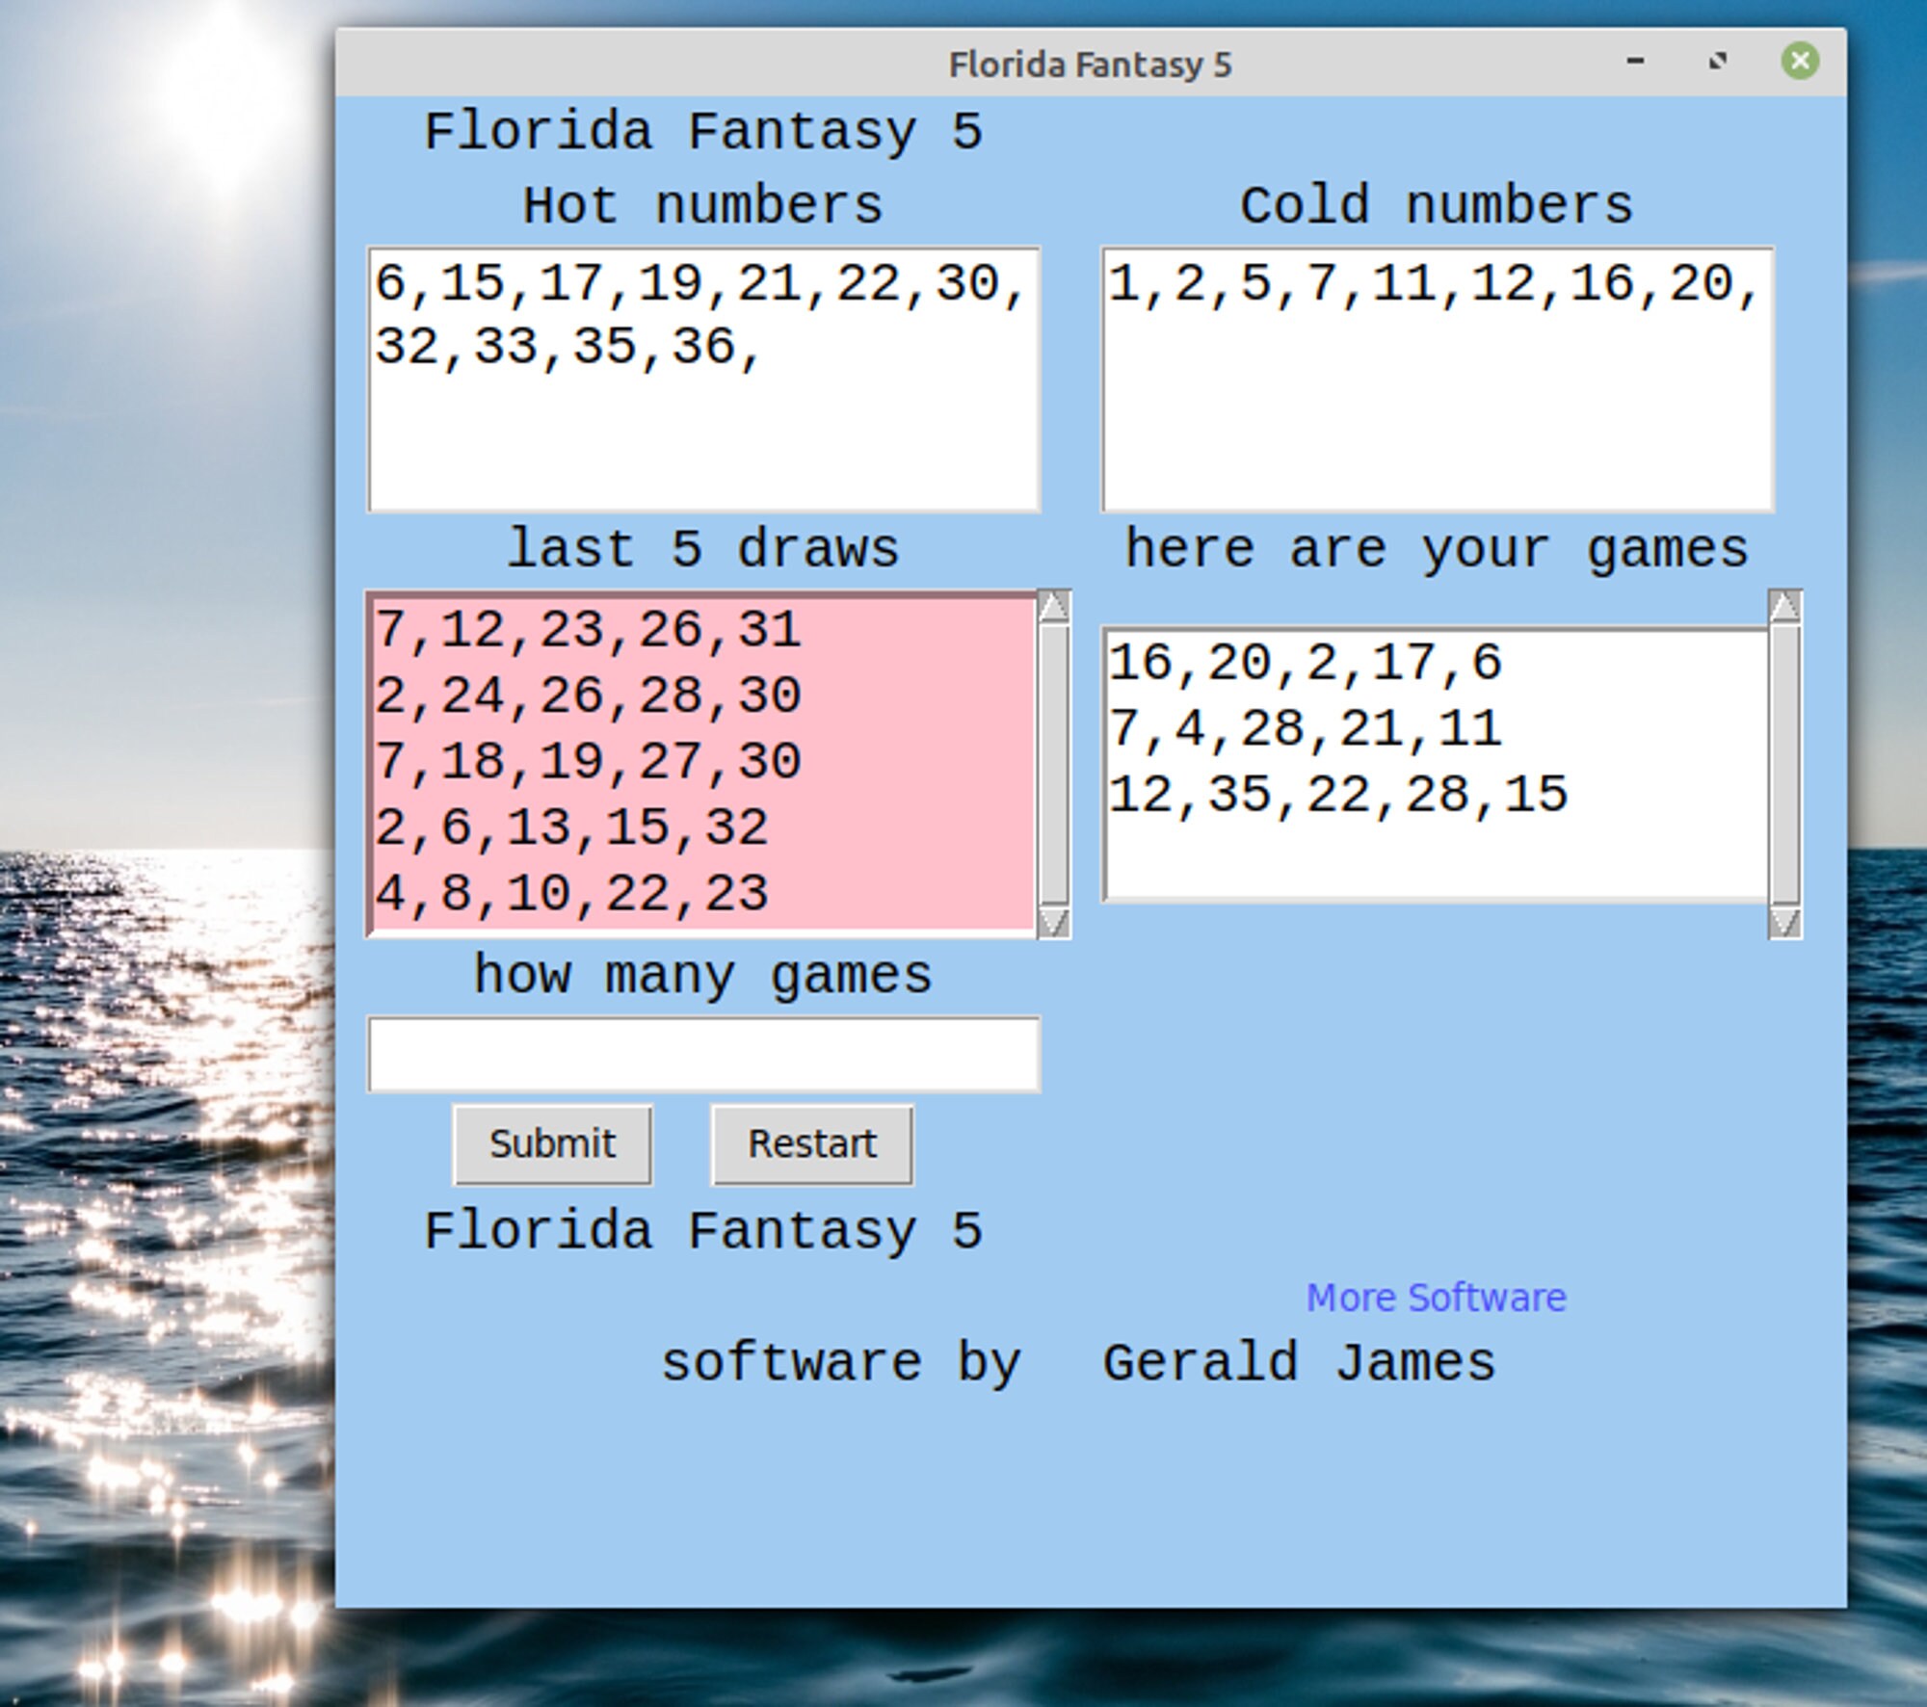This screenshot has width=1927, height=1707.
Task: Click inside the Cold numbers text box
Action: [1438, 380]
